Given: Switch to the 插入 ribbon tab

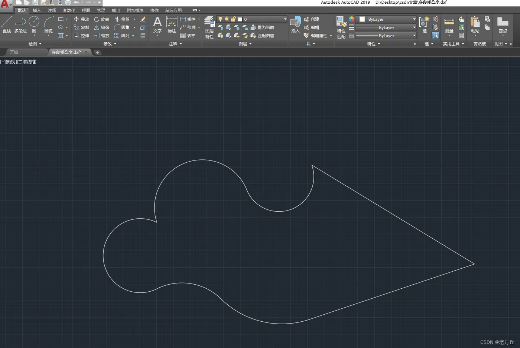Looking at the screenshot, I should 36,10.
